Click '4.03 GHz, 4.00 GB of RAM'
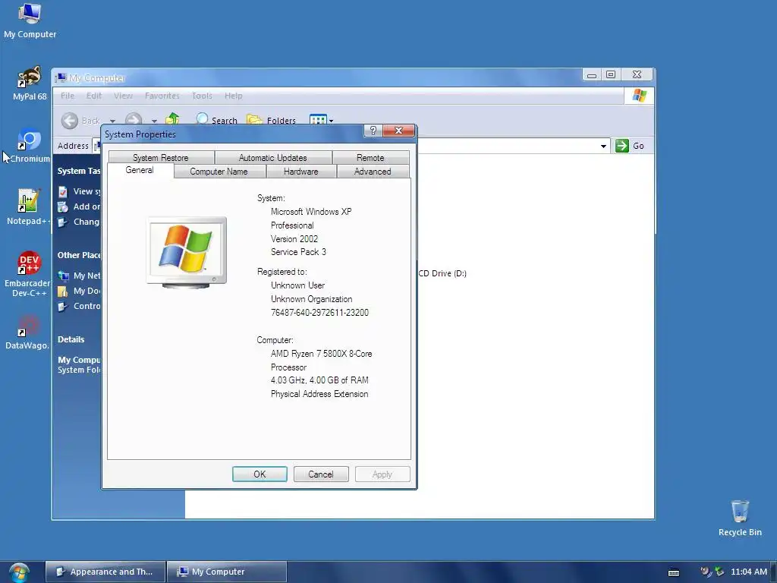This screenshot has width=777, height=583. click(x=319, y=380)
